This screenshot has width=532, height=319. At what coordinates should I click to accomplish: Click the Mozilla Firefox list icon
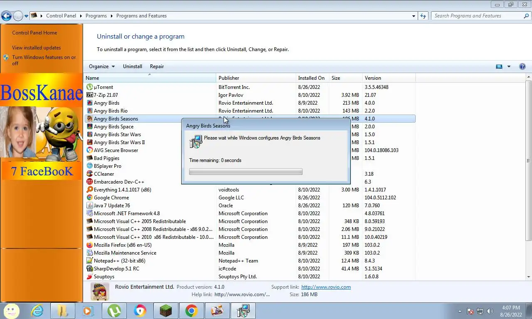[89, 245]
